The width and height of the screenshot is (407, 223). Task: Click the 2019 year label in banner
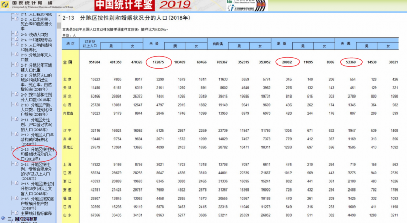(175, 5)
